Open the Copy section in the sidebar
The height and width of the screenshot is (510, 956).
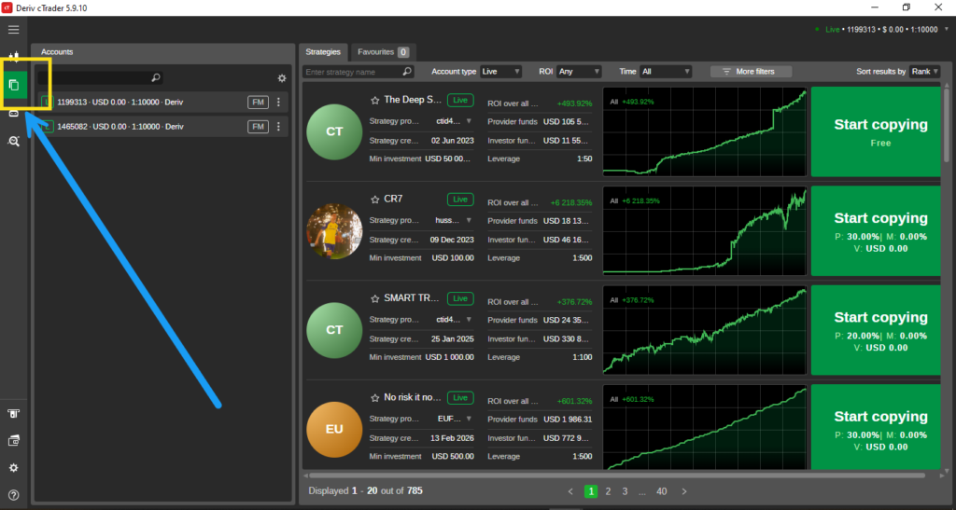(13, 85)
